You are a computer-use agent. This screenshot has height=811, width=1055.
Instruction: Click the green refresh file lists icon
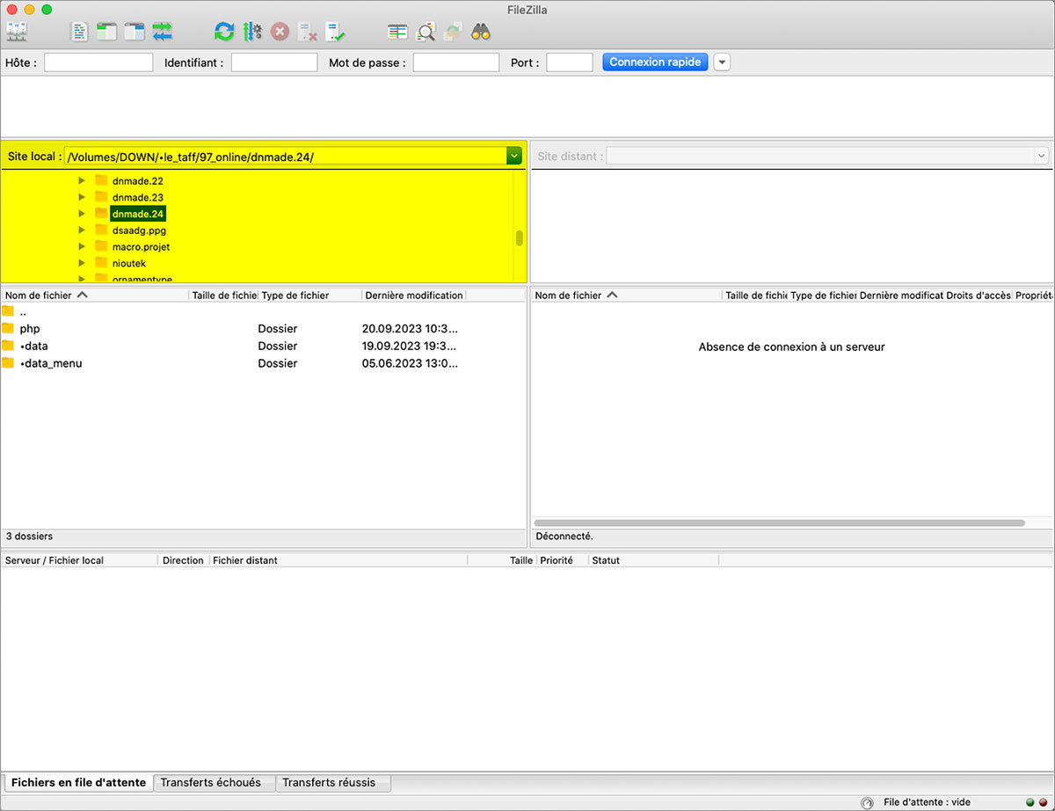(x=225, y=33)
